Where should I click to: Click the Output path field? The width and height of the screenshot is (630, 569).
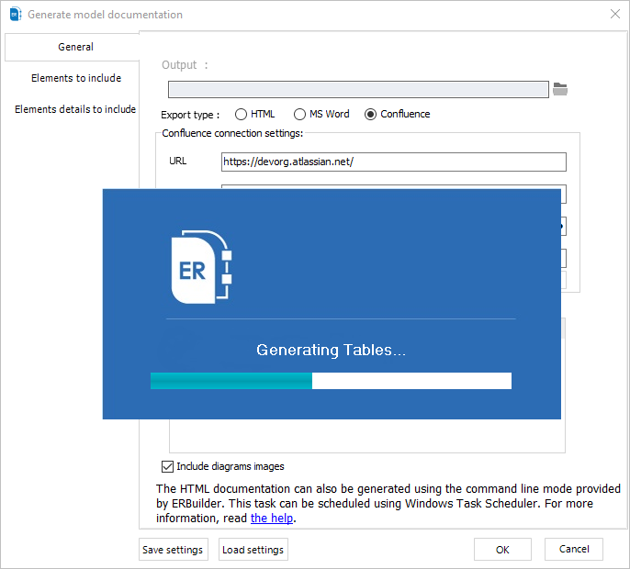click(358, 89)
